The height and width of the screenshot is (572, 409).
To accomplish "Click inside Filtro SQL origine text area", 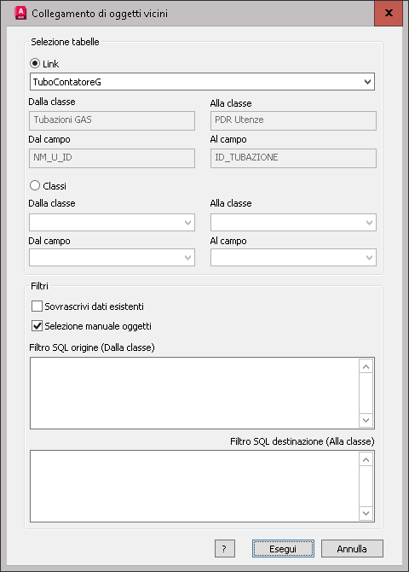I will point(194,393).
